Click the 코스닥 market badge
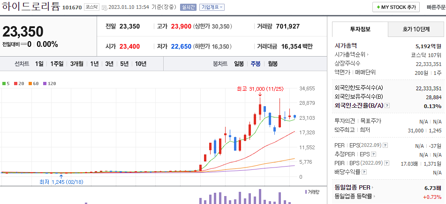Viewport: 446px width, 204px height. click(x=91, y=7)
